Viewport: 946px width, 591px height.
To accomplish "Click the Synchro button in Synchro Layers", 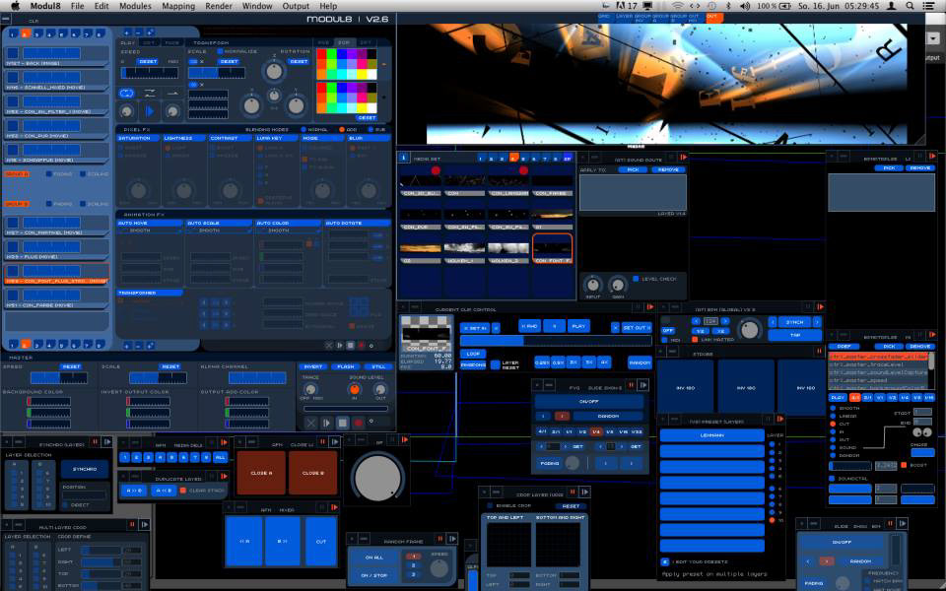I will point(85,469).
